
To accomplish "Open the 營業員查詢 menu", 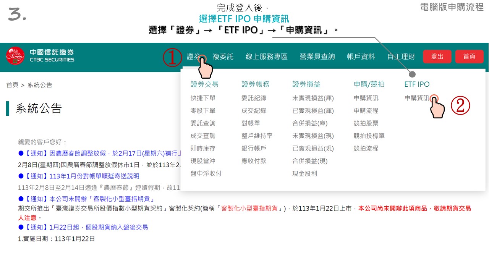I will tap(317, 57).
